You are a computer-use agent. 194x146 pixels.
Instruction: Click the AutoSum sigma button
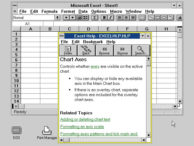click(x=95, y=18)
